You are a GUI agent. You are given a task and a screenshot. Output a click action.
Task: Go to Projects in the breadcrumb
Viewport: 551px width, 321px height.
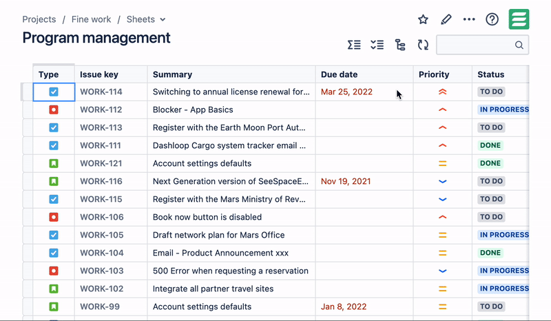click(39, 19)
